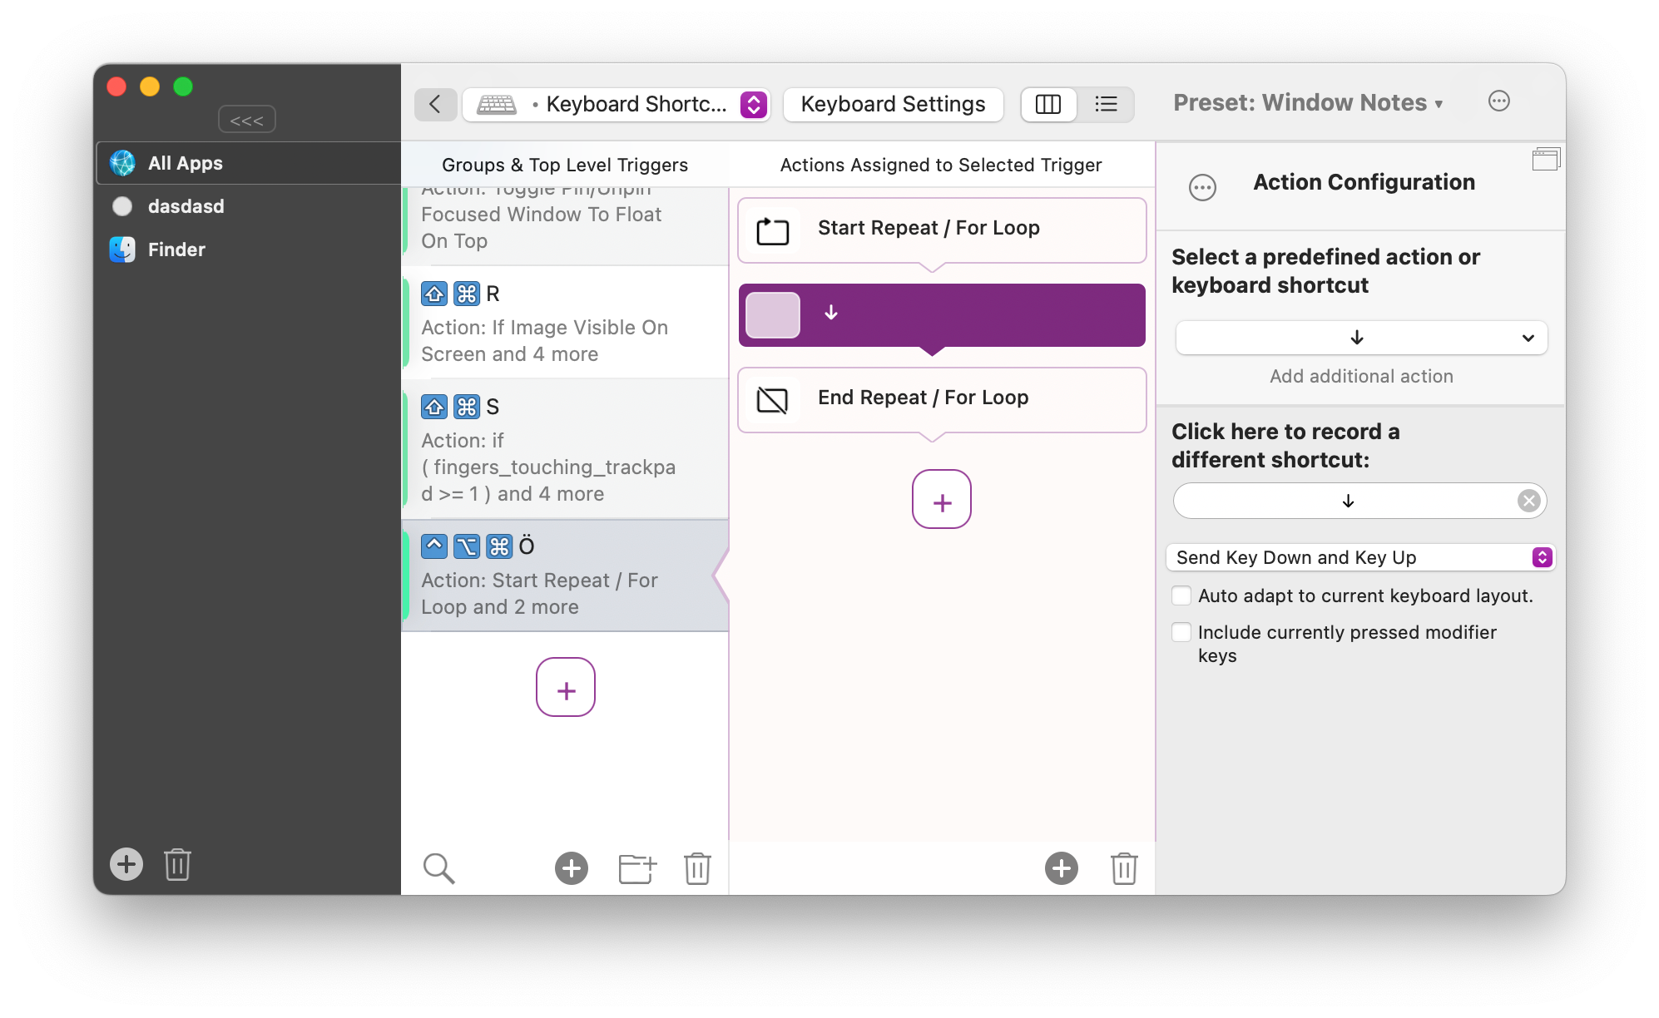Clear the recorded shortcut with the x icon

[x=1528, y=500]
